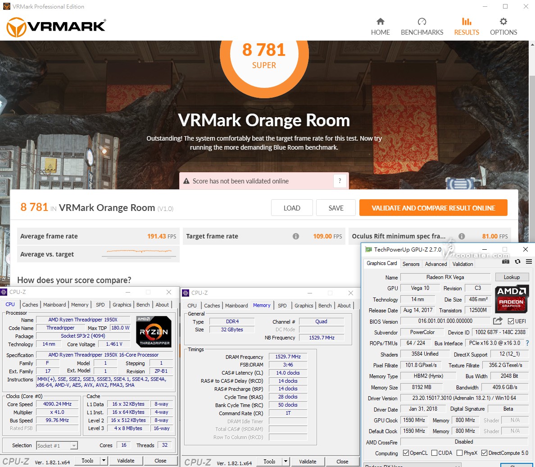Click the Radeon RX Vega name field
This screenshot has height=467, width=535.
click(x=445, y=277)
